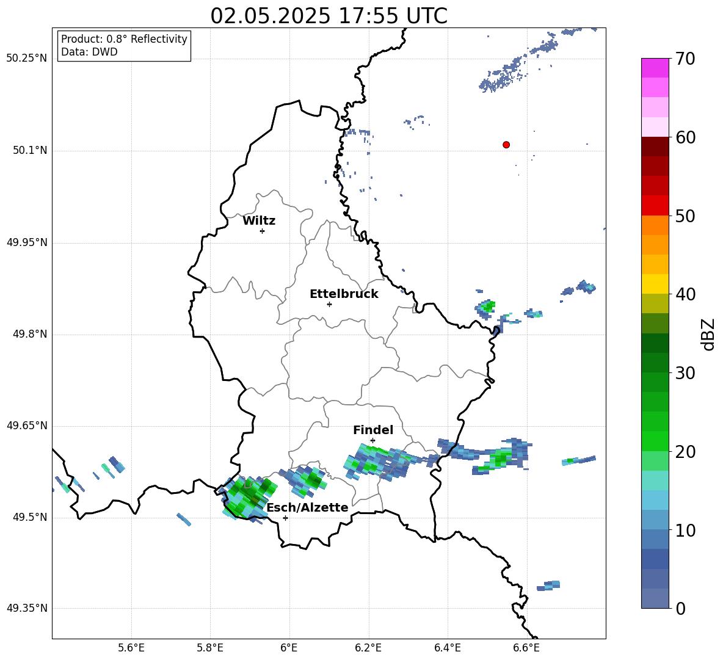The height and width of the screenshot is (660, 723).
Task: Click the Findel cross marker
Action: click(x=372, y=441)
